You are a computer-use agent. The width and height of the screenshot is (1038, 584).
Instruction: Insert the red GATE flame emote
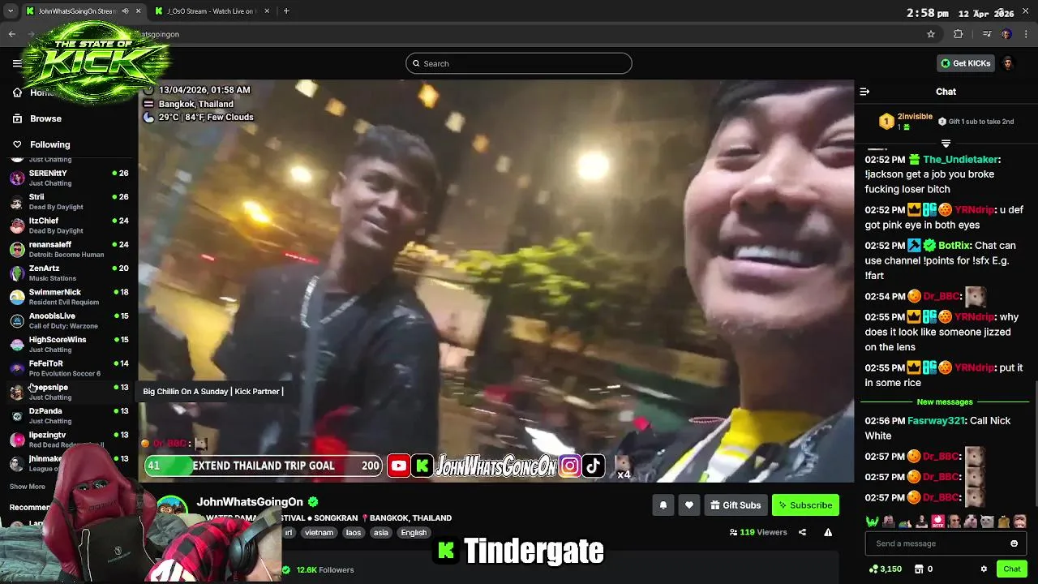pos(937,522)
